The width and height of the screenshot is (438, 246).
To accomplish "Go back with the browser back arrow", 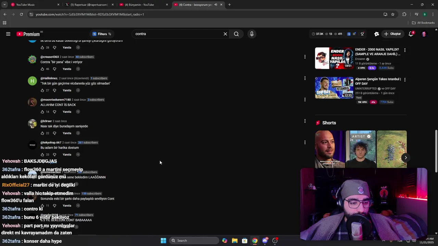I will [x=5, y=14].
